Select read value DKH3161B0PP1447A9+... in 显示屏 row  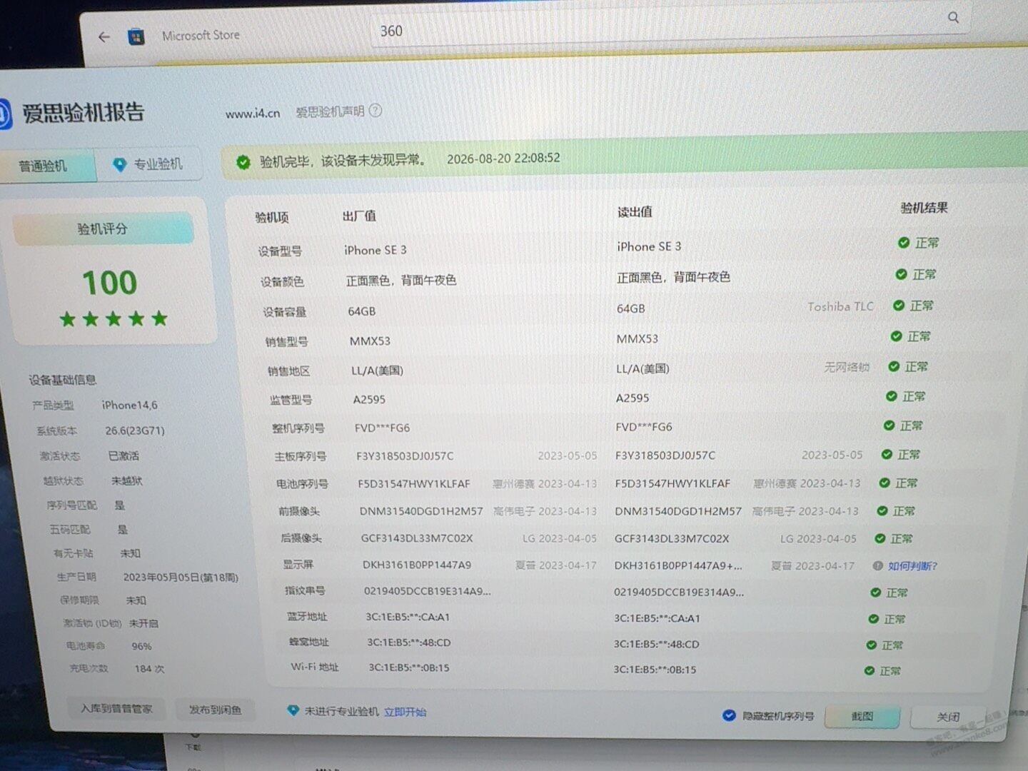(x=678, y=565)
